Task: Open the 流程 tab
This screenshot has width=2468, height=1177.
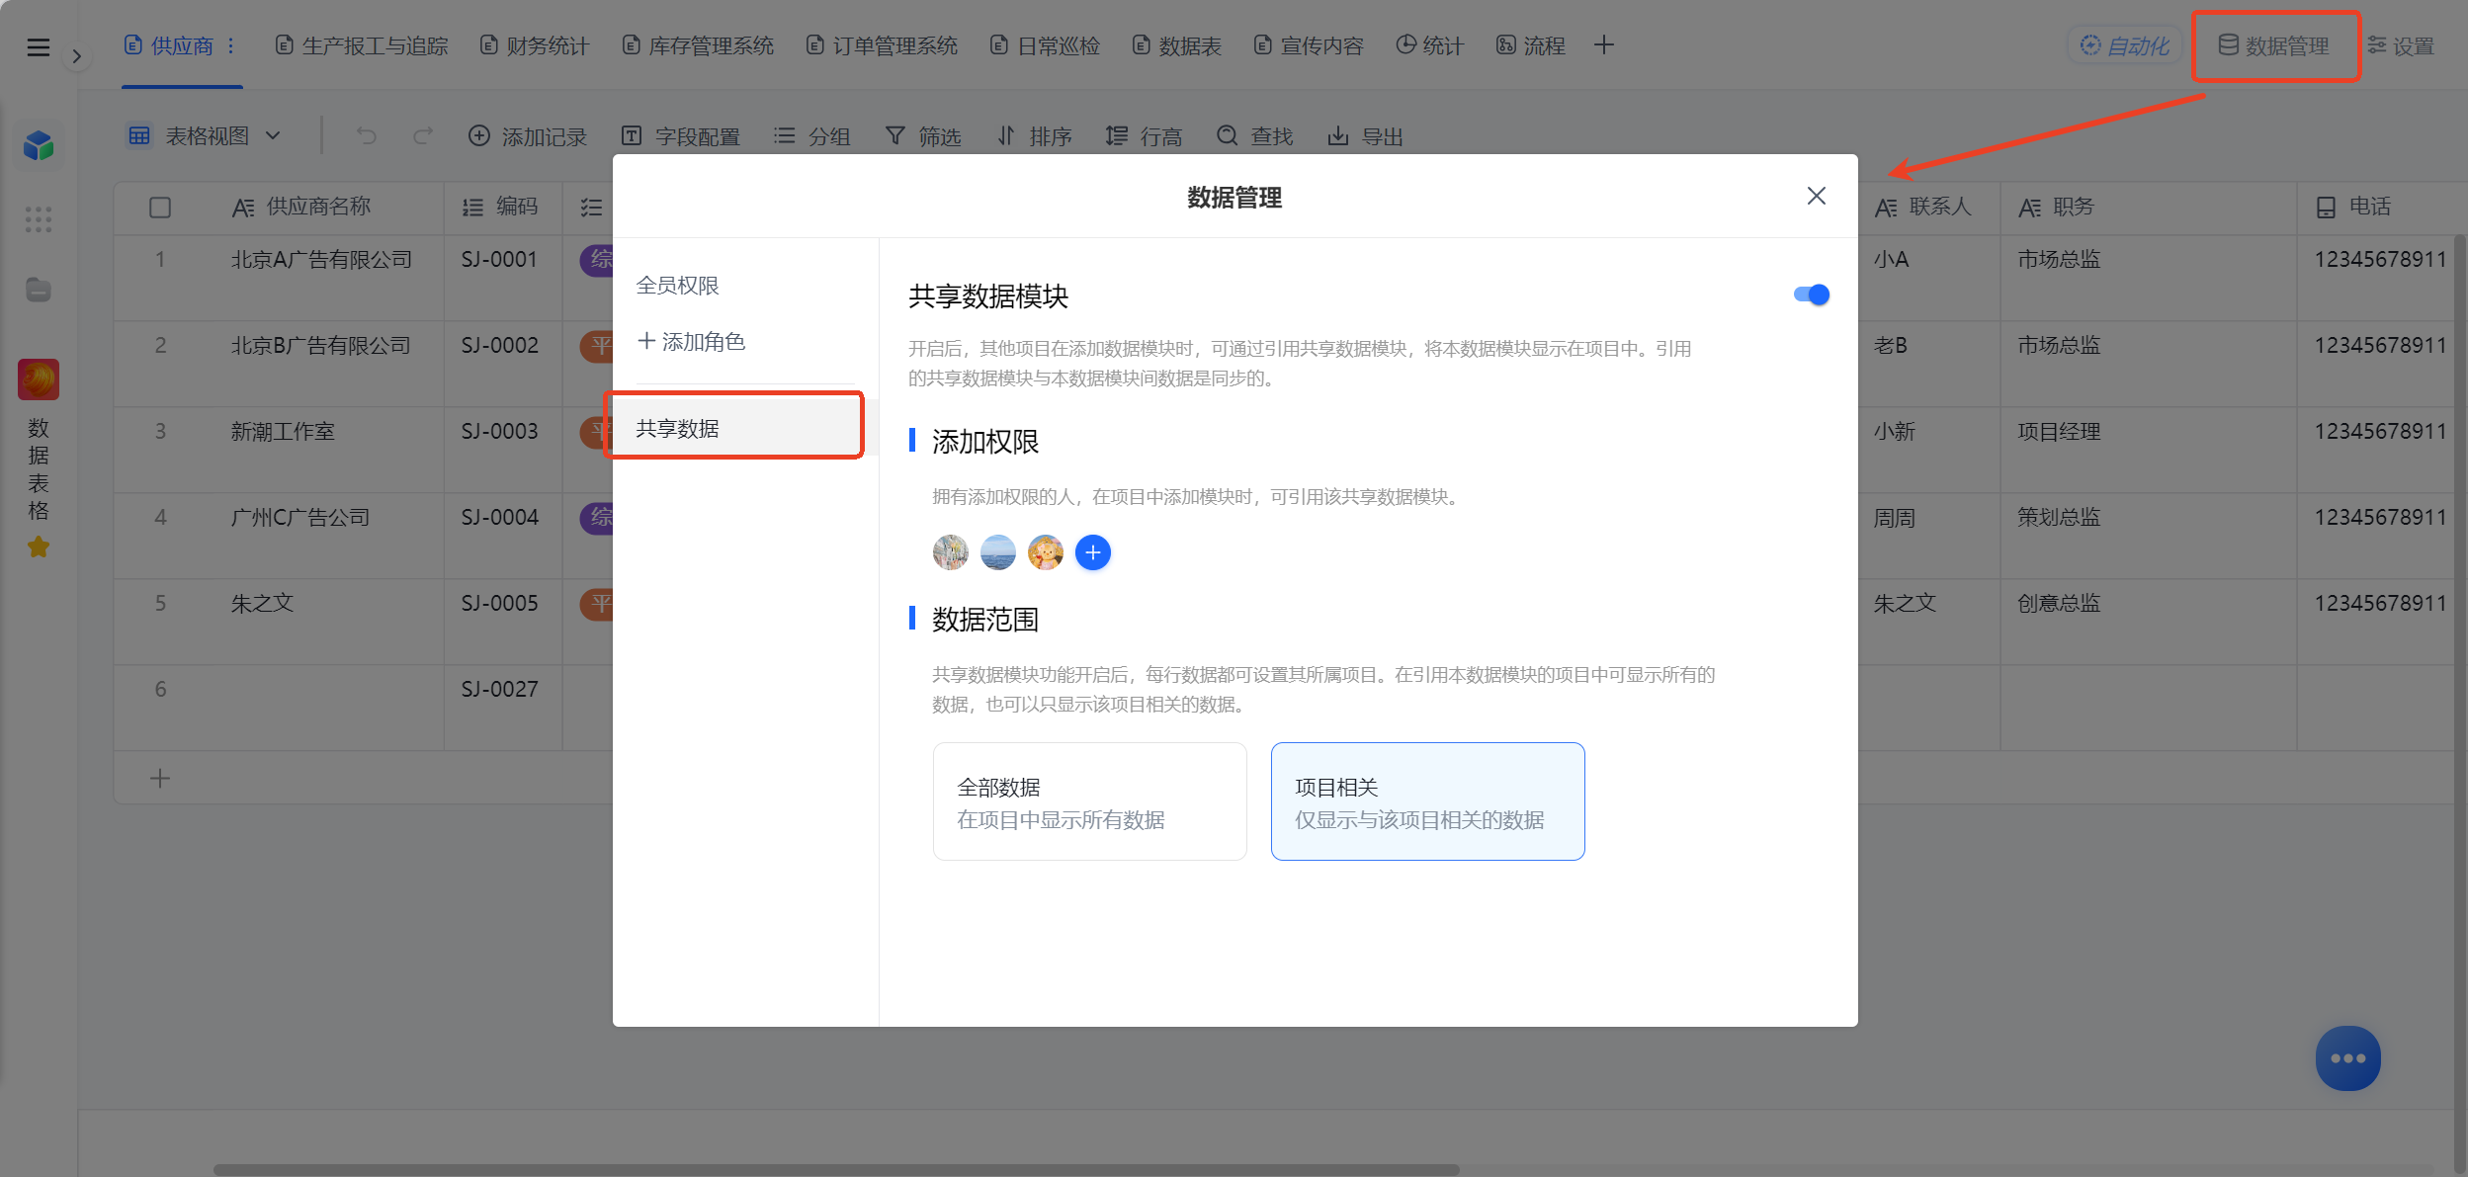Action: (x=1531, y=45)
